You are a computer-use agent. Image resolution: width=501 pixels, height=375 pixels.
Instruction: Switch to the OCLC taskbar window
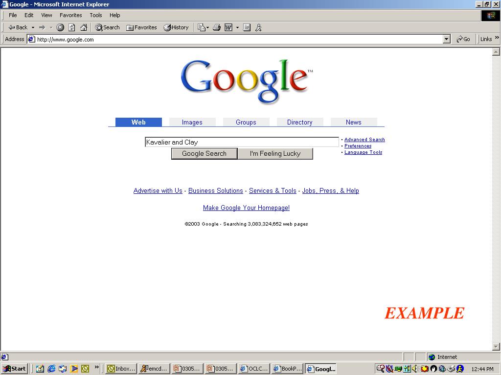pyautogui.click(x=254, y=369)
